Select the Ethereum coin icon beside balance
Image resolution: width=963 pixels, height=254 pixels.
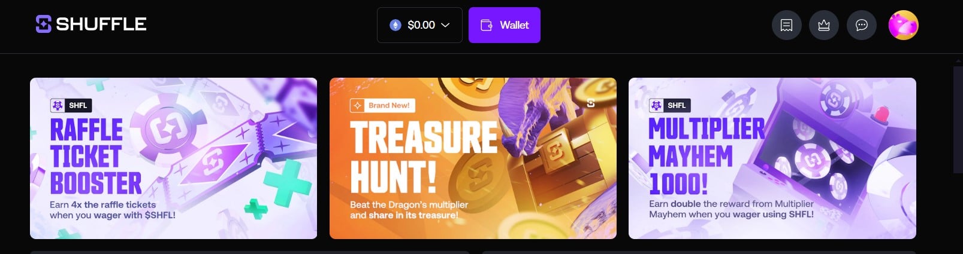tap(395, 25)
